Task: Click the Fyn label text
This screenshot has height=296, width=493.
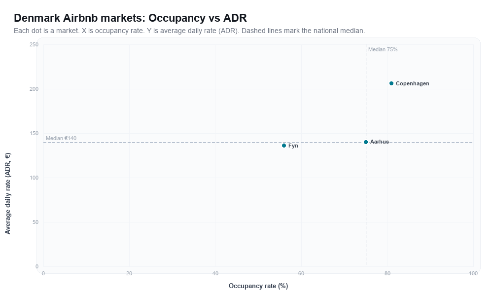Action: tap(293, 146)
